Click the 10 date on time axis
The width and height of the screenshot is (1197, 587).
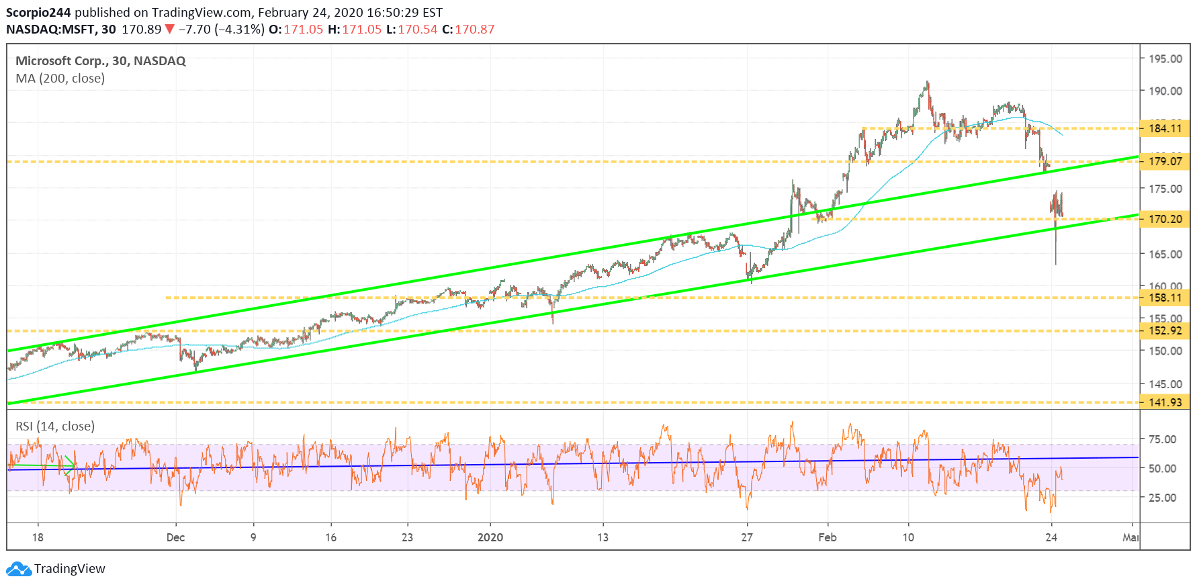(908, 537)
